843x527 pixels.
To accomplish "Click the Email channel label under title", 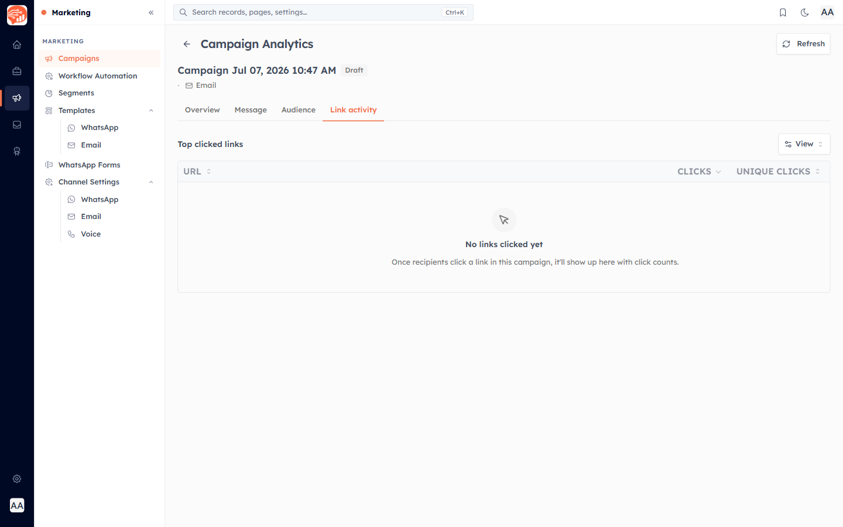I will (201, 85).
